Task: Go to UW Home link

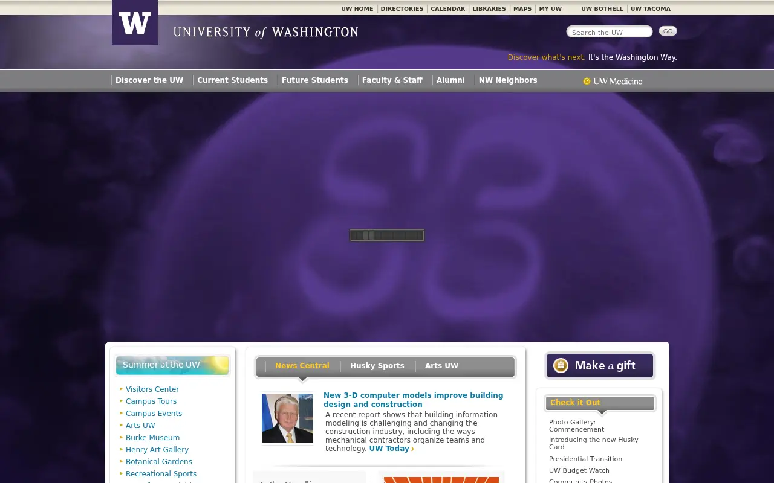Action: pyautogui.click(x=357, y=9)
